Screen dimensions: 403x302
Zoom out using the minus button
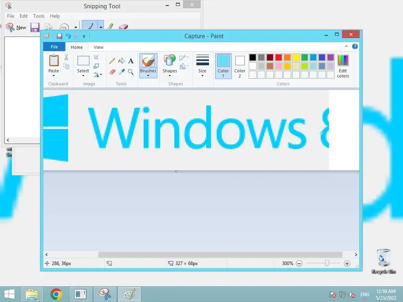(x=299, y=263)
